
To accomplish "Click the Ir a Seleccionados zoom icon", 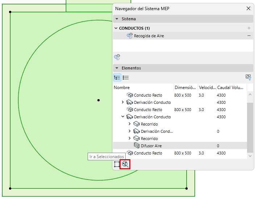I will coord(125,164).
